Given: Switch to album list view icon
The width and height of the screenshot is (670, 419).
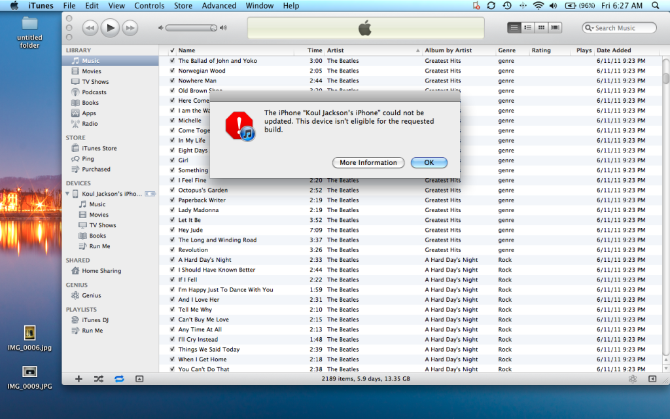Looking at the screenshot, I should pyautogui.click(x=528, y=27).
